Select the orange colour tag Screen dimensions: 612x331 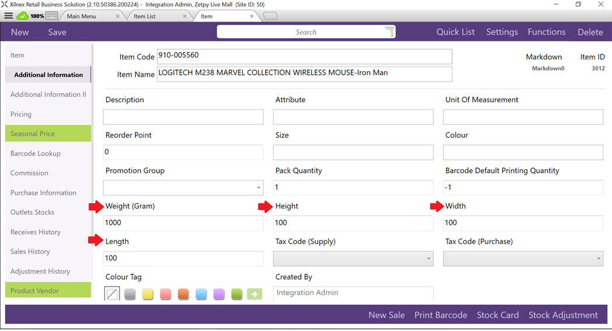coord(183,294)
